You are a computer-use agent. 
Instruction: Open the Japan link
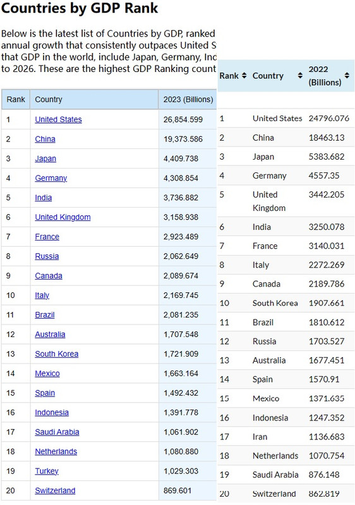pos(45,159)
